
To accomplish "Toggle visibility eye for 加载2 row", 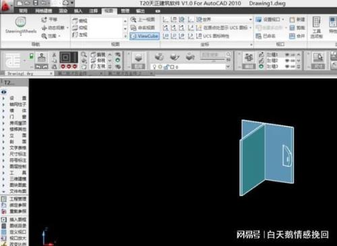I will [287, 61].
